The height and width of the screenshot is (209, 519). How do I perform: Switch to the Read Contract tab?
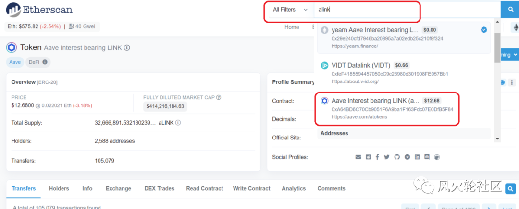click(x=205, y=188)
